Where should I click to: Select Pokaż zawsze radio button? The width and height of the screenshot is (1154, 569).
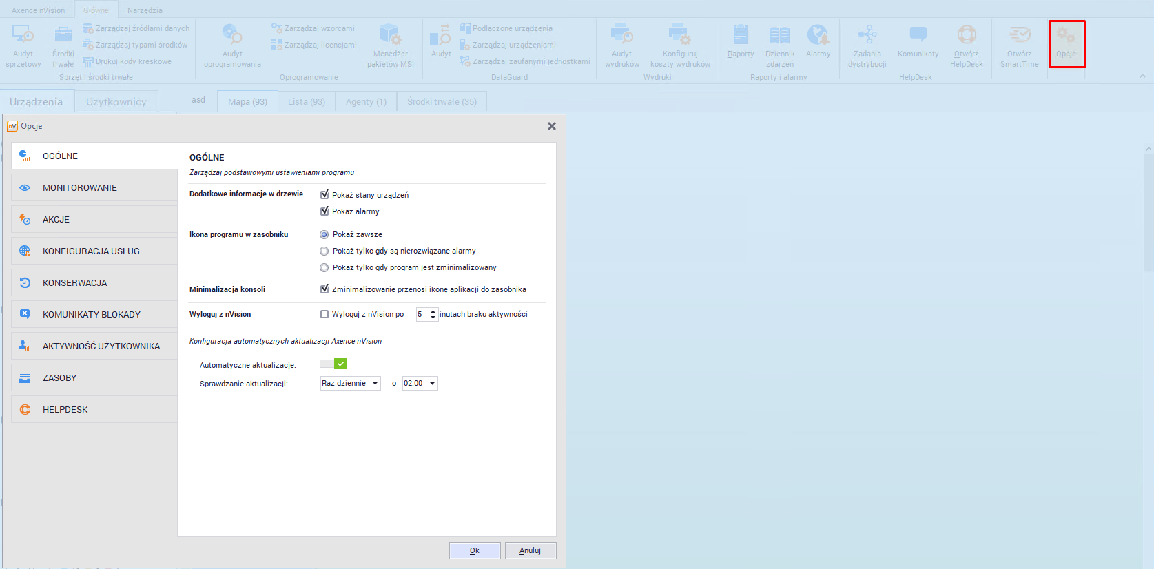324,234
